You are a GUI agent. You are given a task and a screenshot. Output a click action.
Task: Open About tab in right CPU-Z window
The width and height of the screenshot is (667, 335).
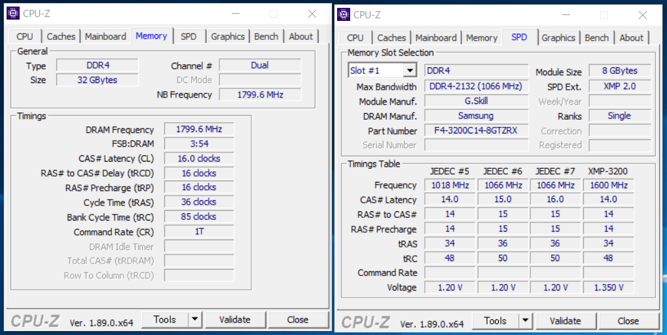[x=632, y=38]
